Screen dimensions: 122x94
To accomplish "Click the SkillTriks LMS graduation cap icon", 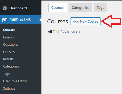I will click(5, 20).
